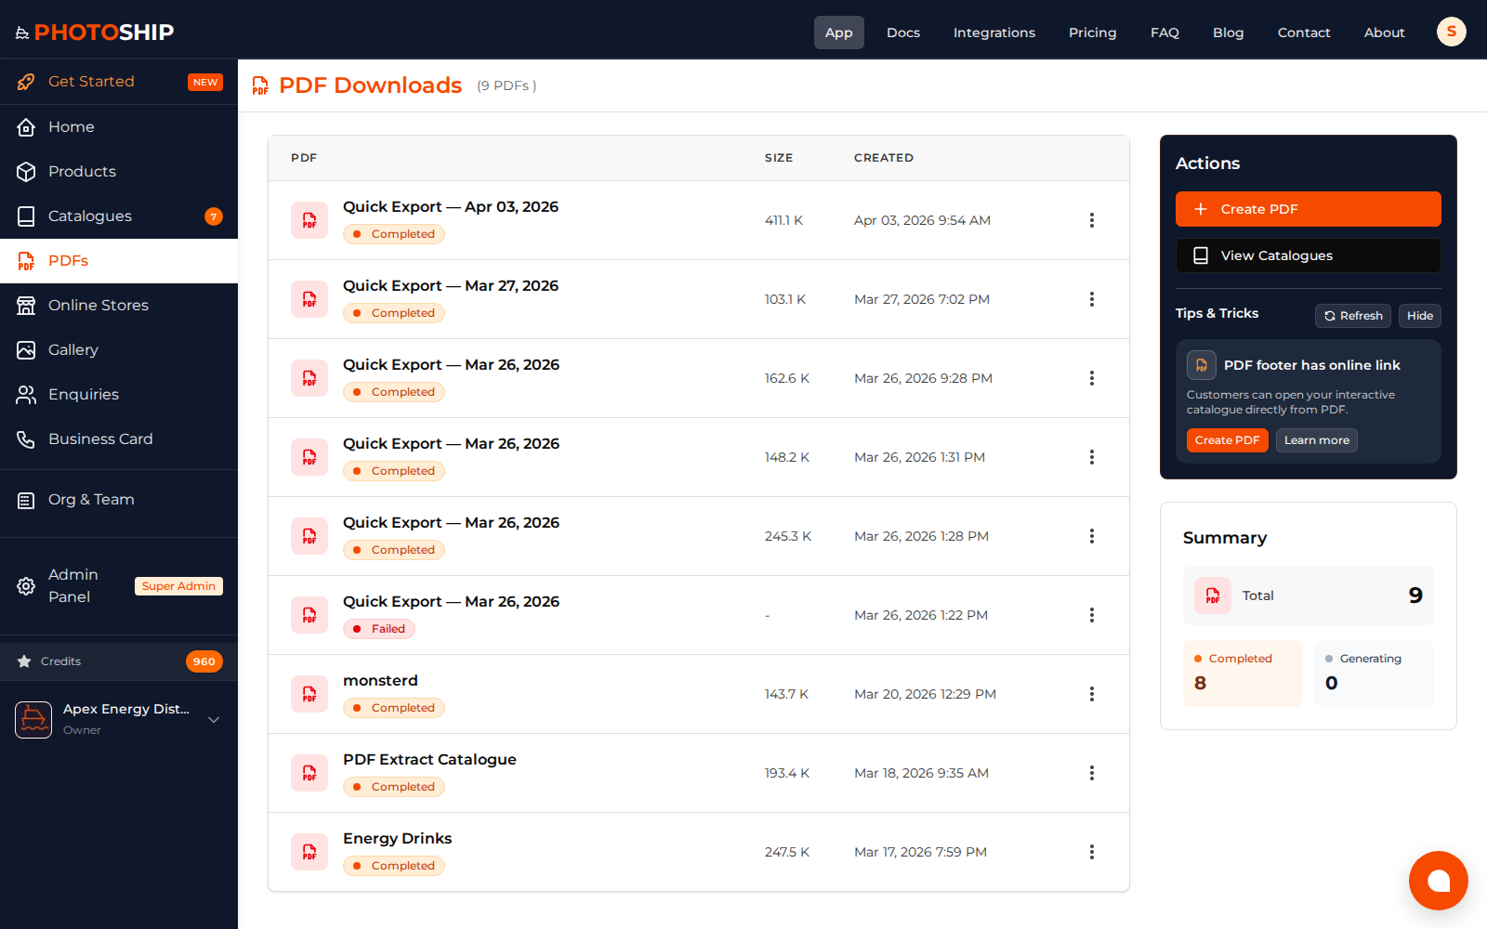Open the monsterd PDF title

[x=380, y=681]
